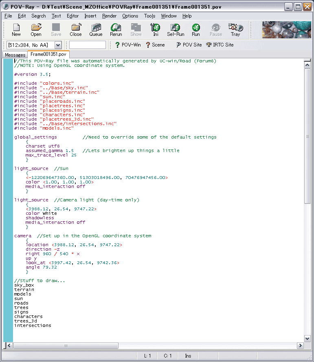Image resolution: width=314 pixels, height=362 pixels.
Task: Click the 'global_settings' keyword
Action: coord(35,137)
